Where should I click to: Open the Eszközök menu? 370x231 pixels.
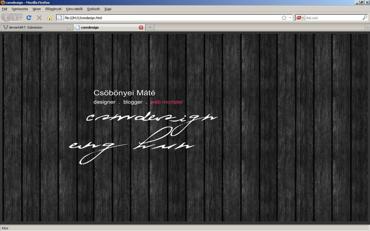coord(94,9)
